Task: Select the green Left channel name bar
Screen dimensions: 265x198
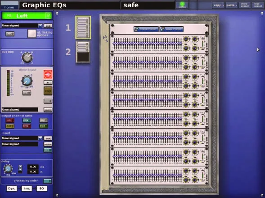Action: [27, 16]
